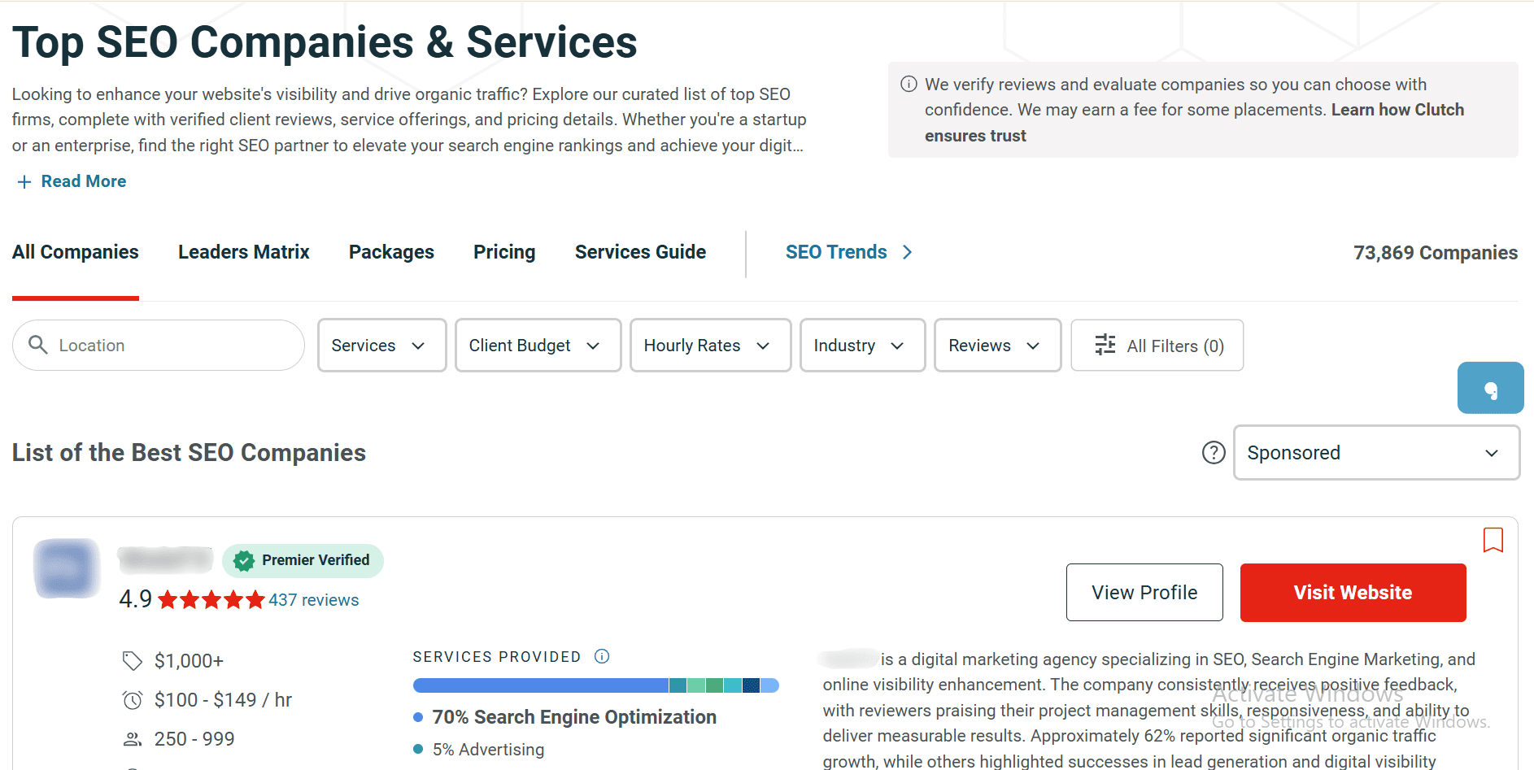The width and height of the screenshot is (1534, 770).
Task: Click the bookmark icon on the company card
Action: (1493, 540)
